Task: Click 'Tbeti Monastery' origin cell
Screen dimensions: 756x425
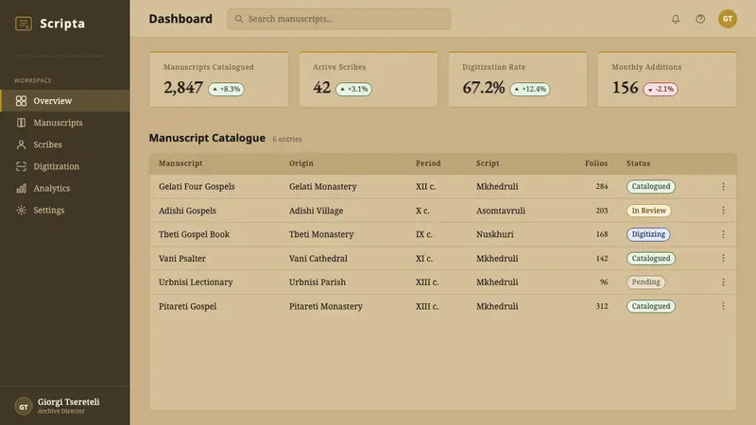Action: (321, 234)
